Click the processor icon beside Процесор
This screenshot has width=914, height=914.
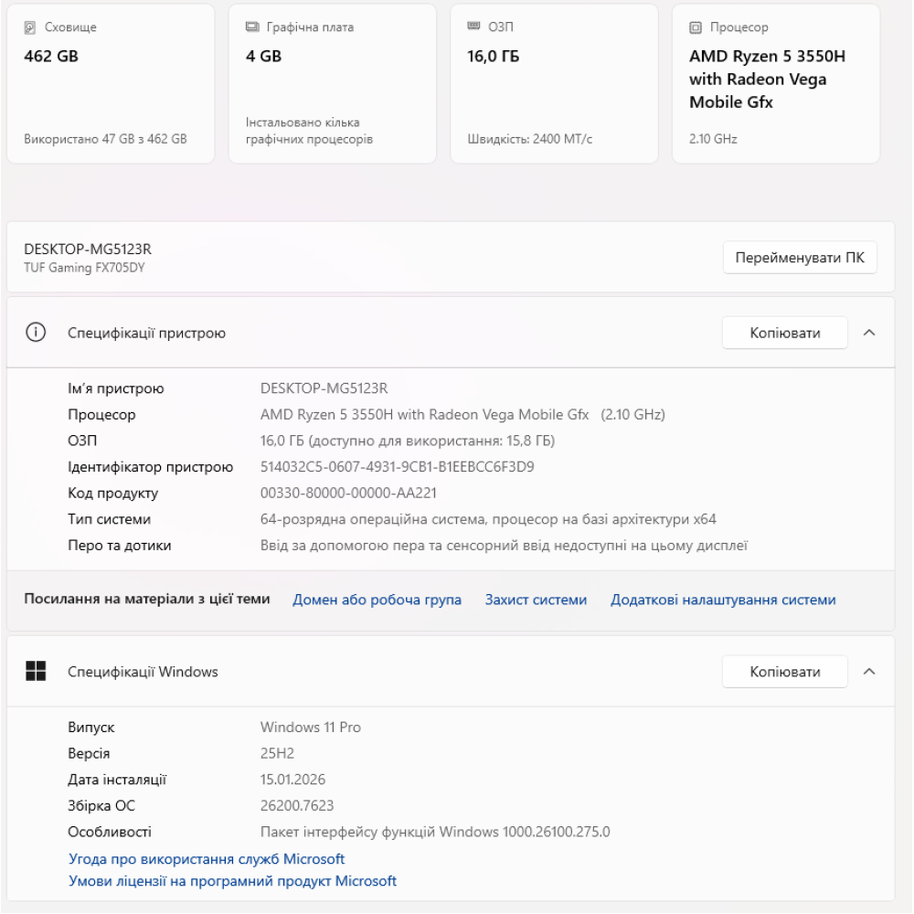click(x=696, y=27)
